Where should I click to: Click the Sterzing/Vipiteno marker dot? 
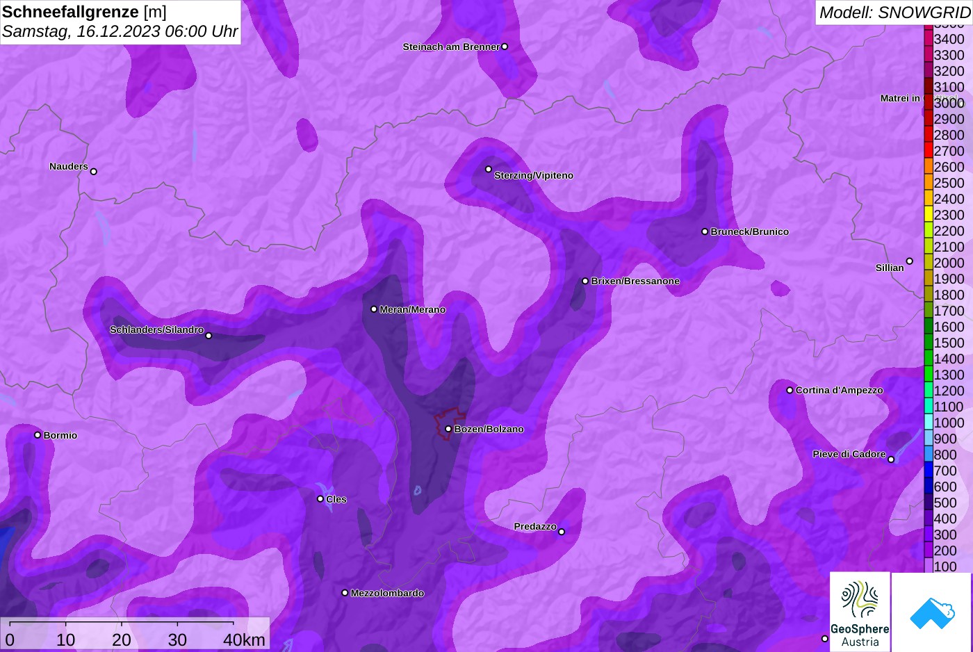click(x=489, y=169)
